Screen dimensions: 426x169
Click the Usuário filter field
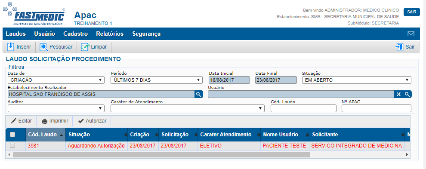[x=301, y=94]
